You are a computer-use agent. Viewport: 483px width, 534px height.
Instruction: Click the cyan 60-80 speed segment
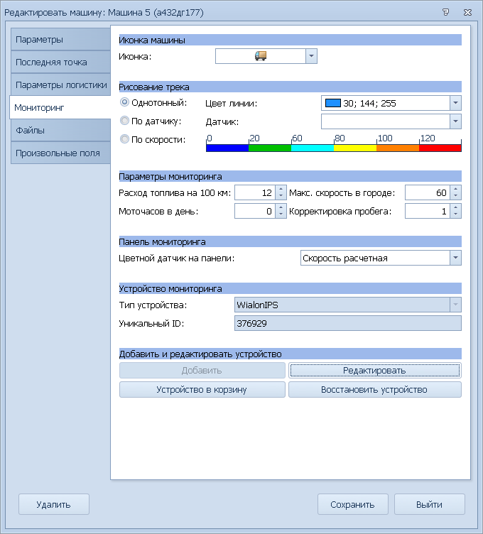pos(313,148)
